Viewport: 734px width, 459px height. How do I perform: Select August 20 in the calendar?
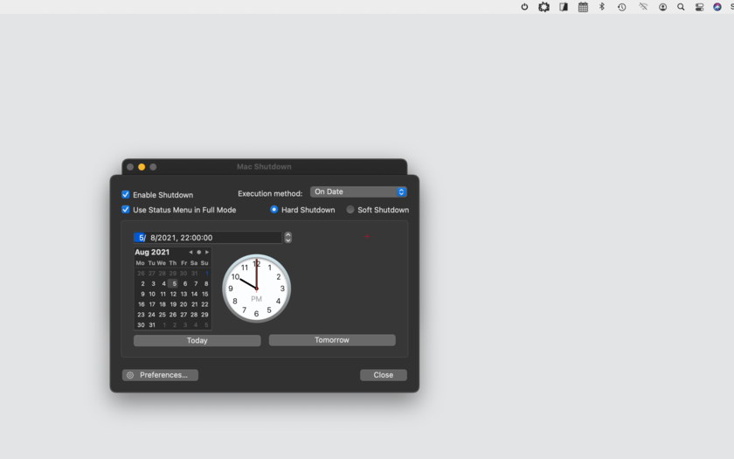coord(183,304)
